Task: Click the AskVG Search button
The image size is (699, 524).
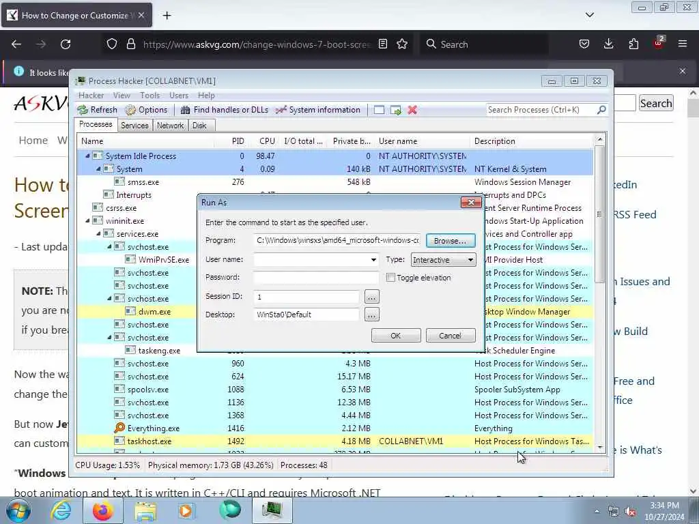Action: click(x=656, y=104)
